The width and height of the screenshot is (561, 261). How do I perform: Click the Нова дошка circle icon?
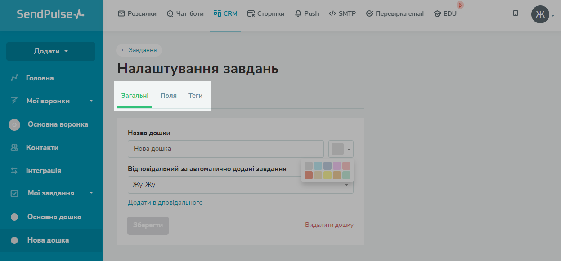(14, 240)
